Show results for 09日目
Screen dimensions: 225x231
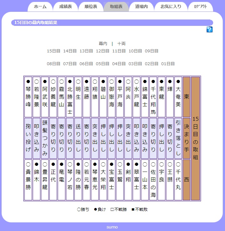tap(152, 51)
